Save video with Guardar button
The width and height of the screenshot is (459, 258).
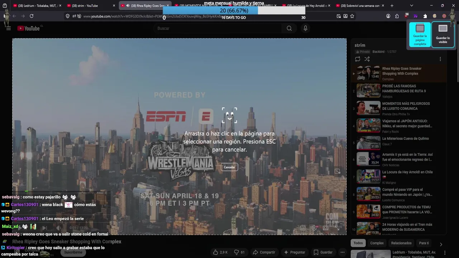[x=323, y=252]
